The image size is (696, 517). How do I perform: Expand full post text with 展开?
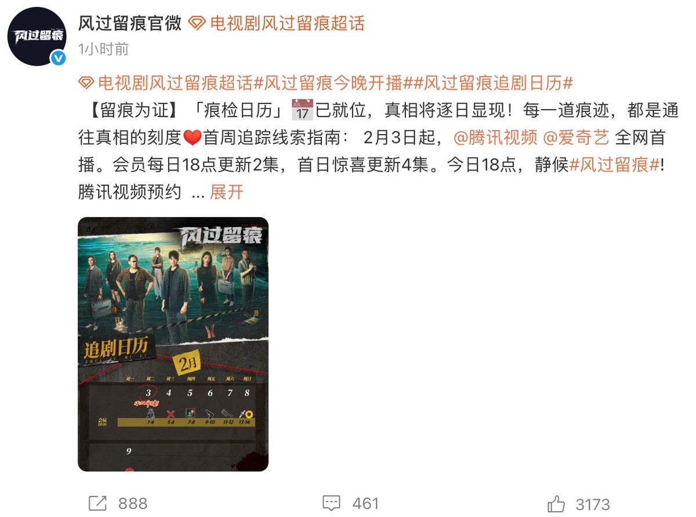[226, 192]
